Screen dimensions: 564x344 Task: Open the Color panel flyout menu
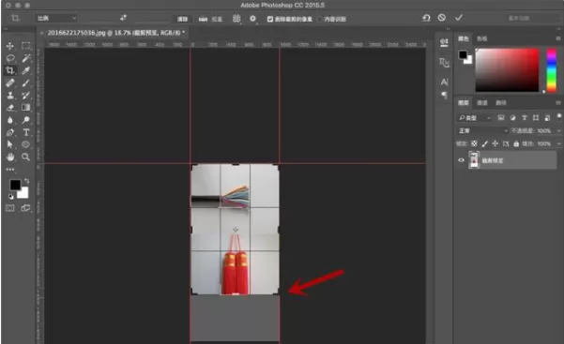[557, 38]
